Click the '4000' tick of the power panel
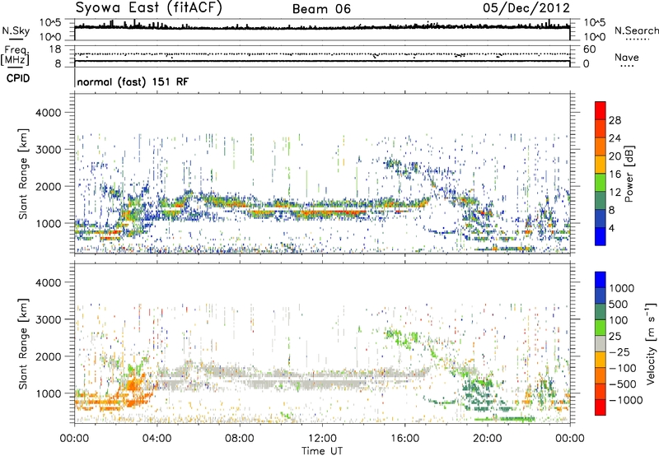Viewport: 659px width, 456px height. point(49,113)
